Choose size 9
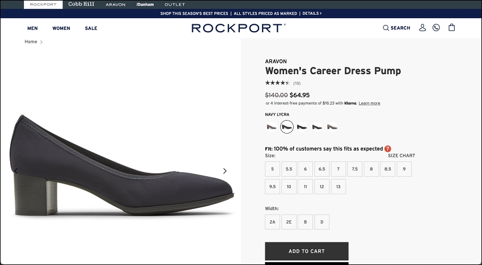The width and height of the screenshot is (482, 265). tap(404, 169)
